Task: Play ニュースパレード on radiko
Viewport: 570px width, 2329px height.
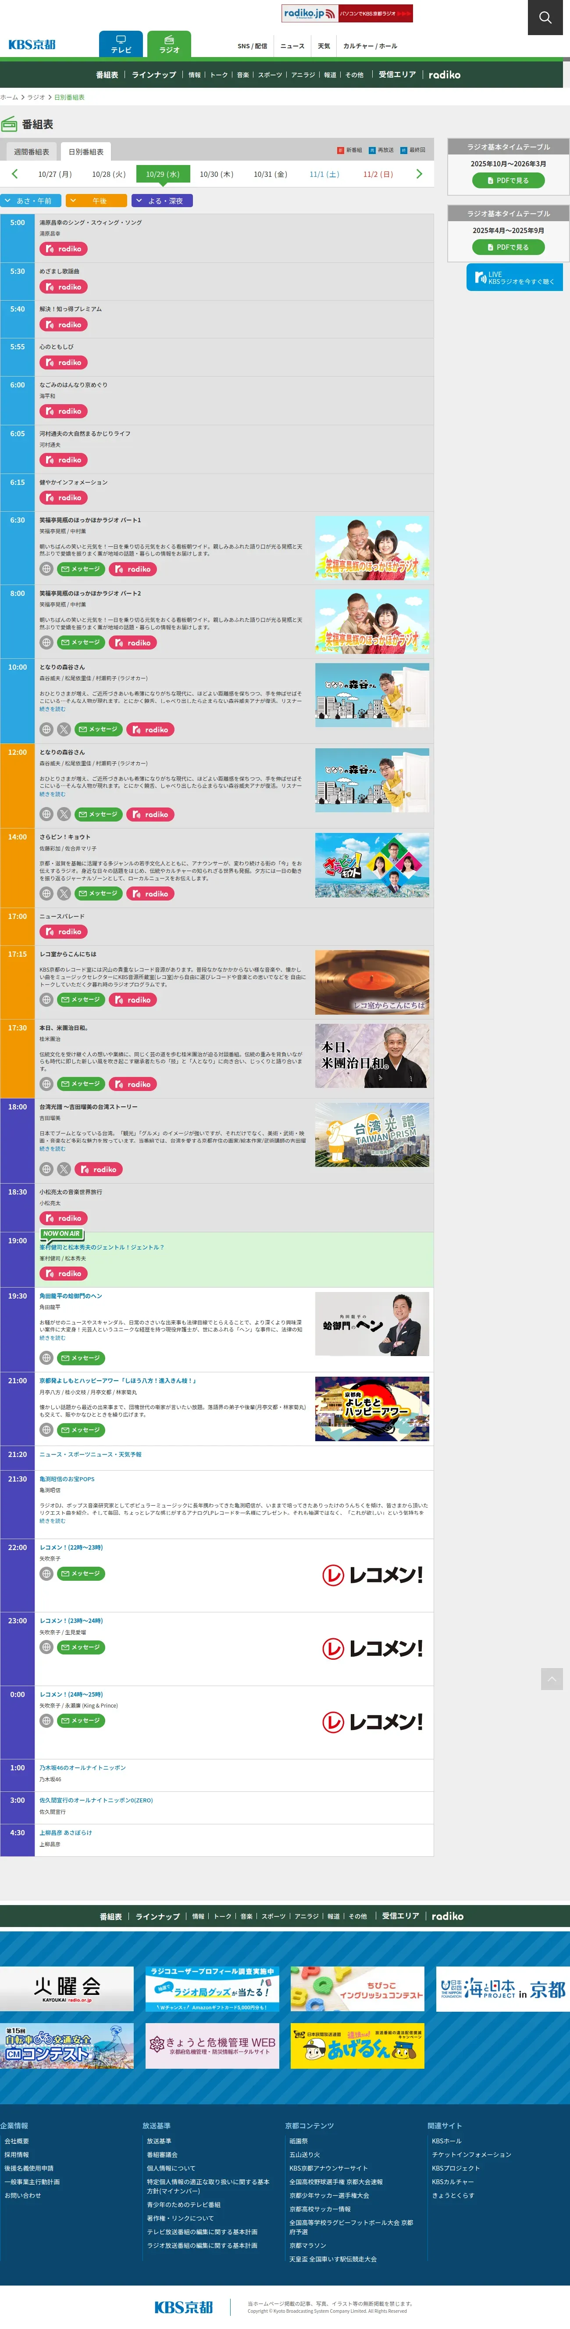Action: point(63,931)
